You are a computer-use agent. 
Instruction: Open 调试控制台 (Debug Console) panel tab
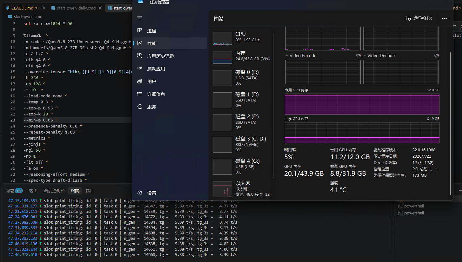[54, 191]
